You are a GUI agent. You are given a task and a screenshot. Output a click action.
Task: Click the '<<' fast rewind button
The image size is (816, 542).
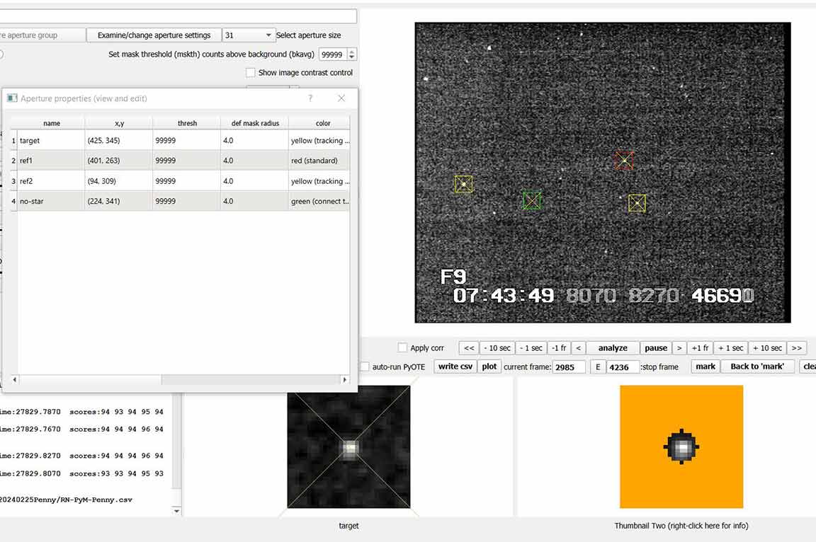pos(469,347)
